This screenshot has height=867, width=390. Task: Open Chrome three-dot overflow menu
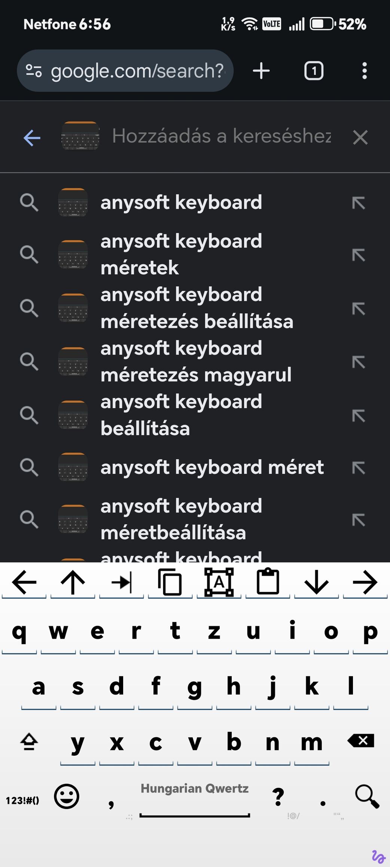tap(364, 71)
